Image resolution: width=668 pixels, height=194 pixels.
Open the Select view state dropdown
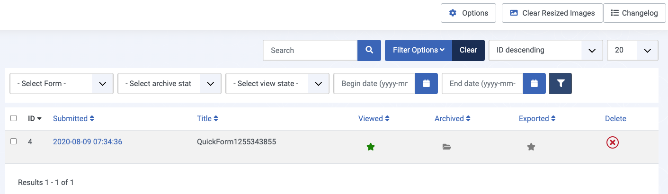pos(277,83)
